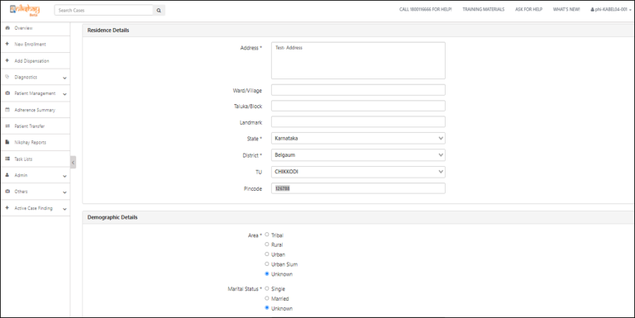Click the Task Lists grid icon
This screenshot has width=635, height=318.
(7, 159)
